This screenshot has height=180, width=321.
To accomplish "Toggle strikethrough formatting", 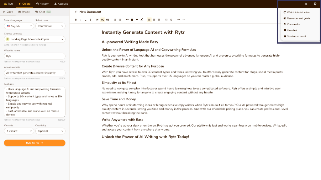I will [90, 20].
